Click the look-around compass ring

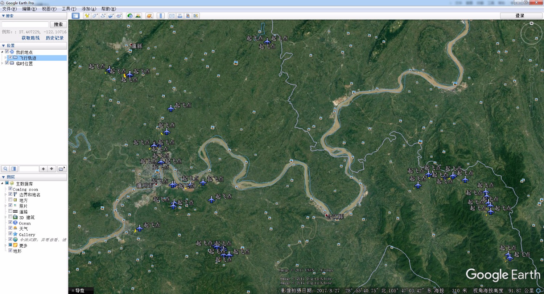(531, 34)
